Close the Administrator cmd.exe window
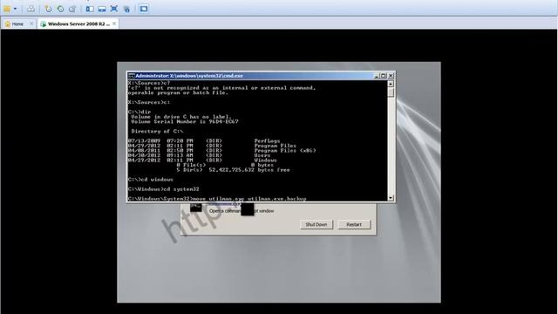Screen dimensions: 558x314 tap(391, 76)
